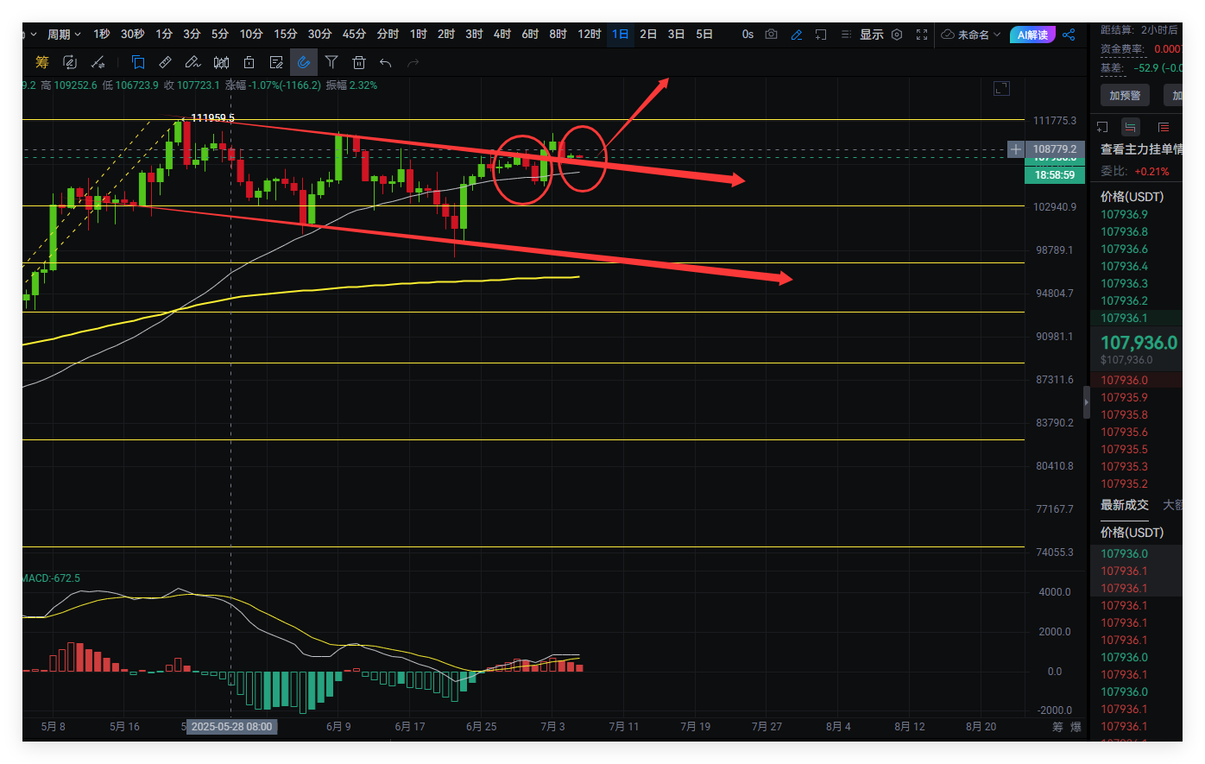Image resolution: width=1205 pixels, height=764 pixels.
Task: Toggle the blue pencil drawing mode
Action: coord(797,35)
